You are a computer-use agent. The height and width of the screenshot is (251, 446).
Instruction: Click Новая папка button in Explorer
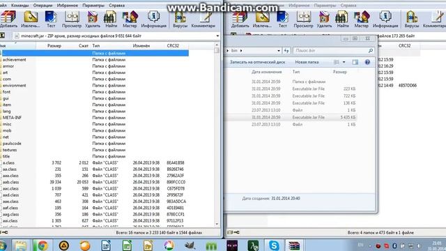point(307,62)
